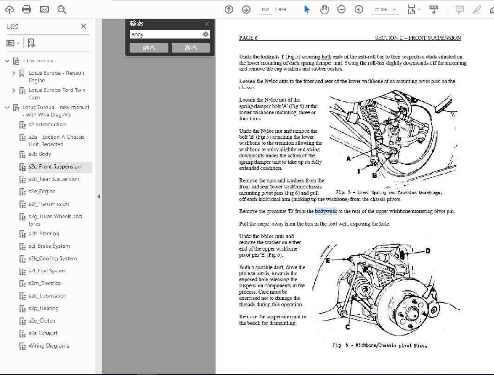The width and height of the screenshot is (494, 375).
Task: Select the highlighter pen tool
Action: pyautogui.click(x=477, y=9)
